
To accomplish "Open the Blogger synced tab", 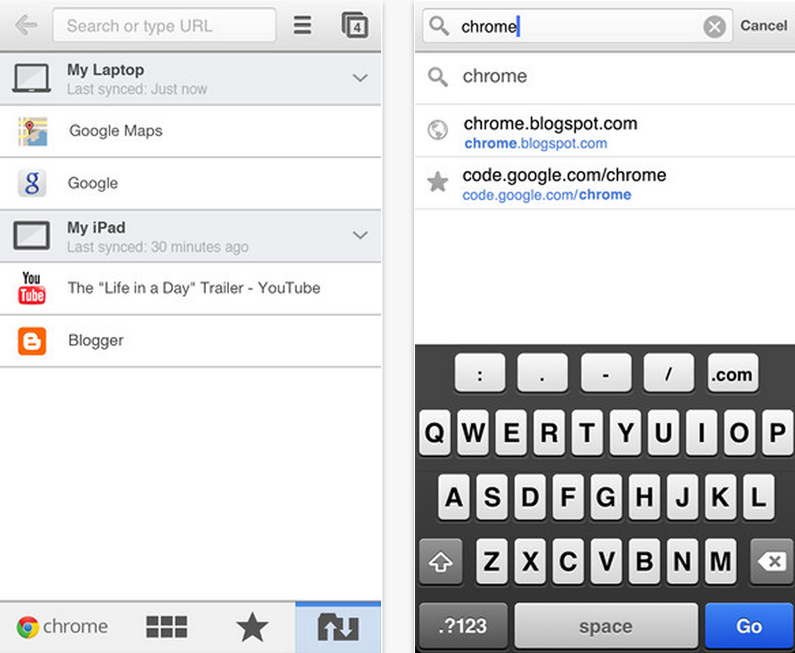I will [191, 340].
